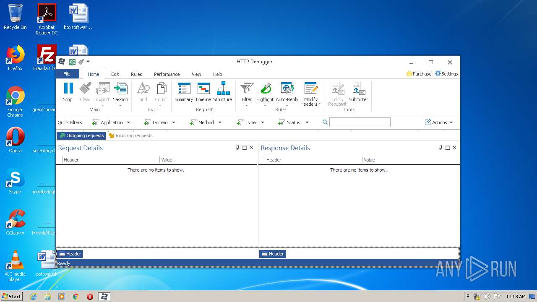Maximize the Request Details panel
The image size is (537, 302).
(245, 148)
